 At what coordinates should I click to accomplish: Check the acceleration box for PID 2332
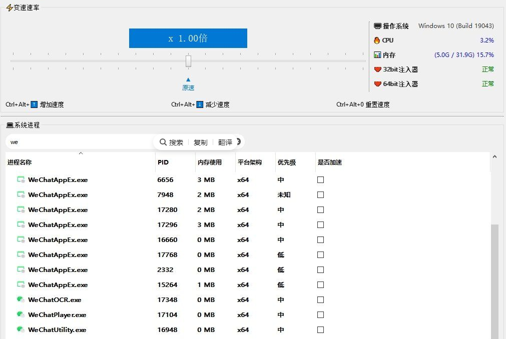pos(320,269)
